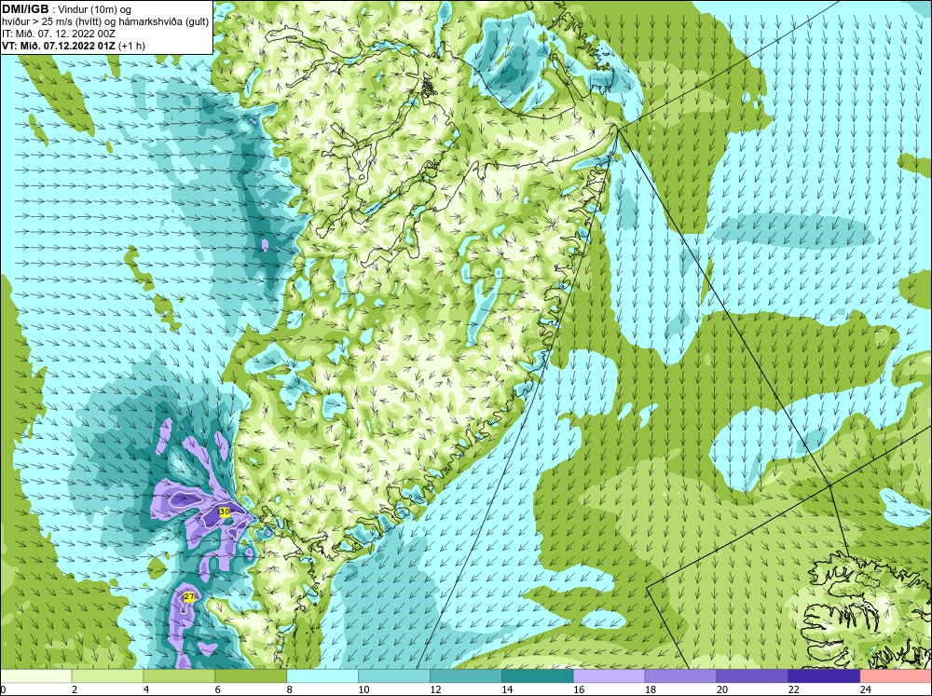This screenshot has height=696, width=932.
Task: Click the 'VT: Mið. 07.12.2022 01Z' line
Action: coord(60,46)
